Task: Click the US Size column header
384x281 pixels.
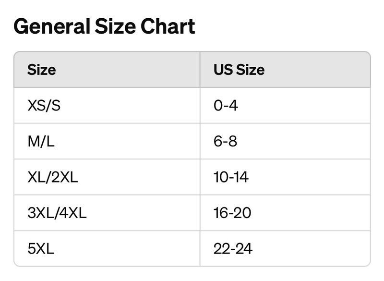Action: pyautogui.click(x=239, y=70)
